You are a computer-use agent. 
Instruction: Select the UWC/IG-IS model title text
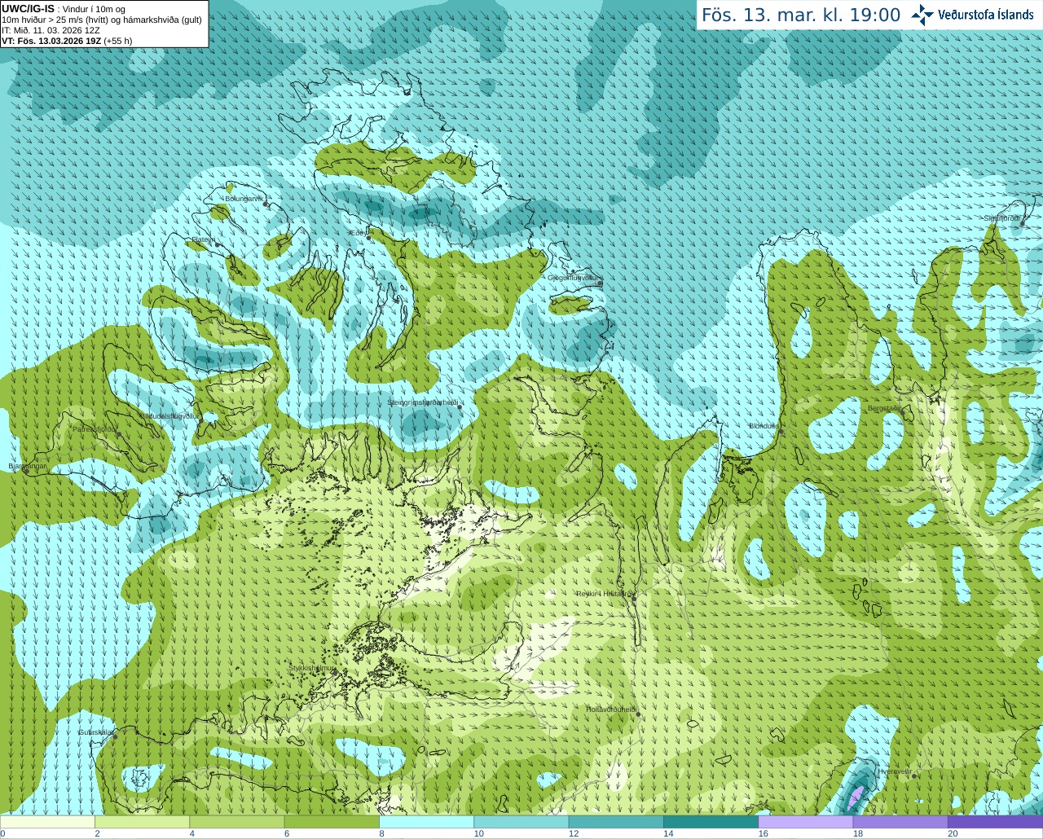click(28, 8)
